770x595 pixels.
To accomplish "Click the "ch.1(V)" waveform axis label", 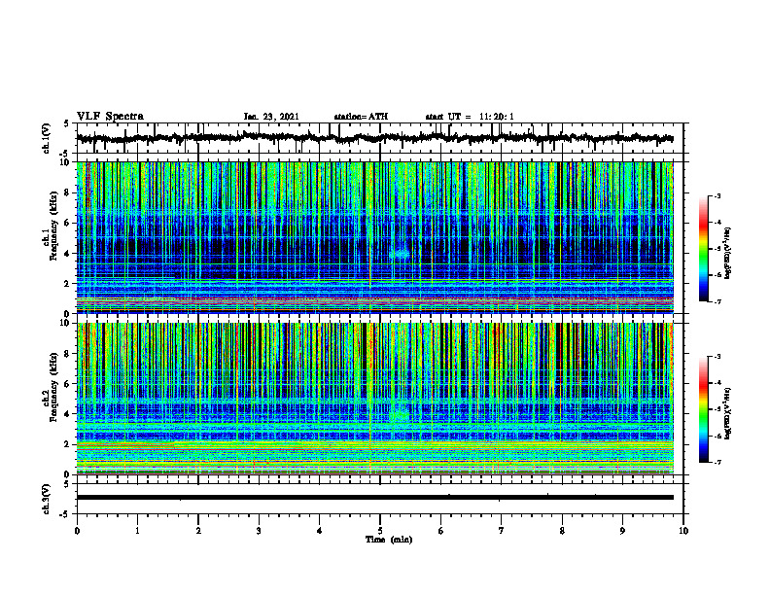I will (47, 138).
